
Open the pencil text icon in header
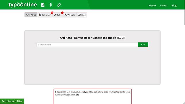pyautogui.click(x=51, y=5)
